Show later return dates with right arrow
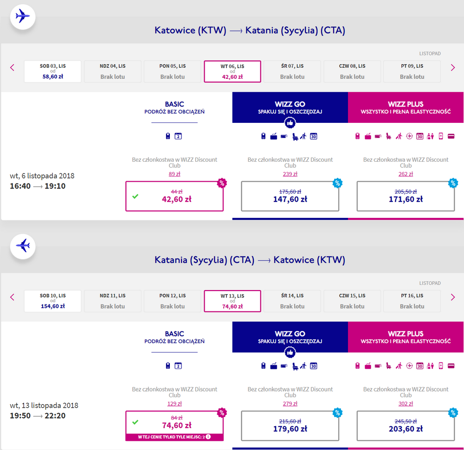The width and height of the screenshot is (464, 450). (453, 297)
